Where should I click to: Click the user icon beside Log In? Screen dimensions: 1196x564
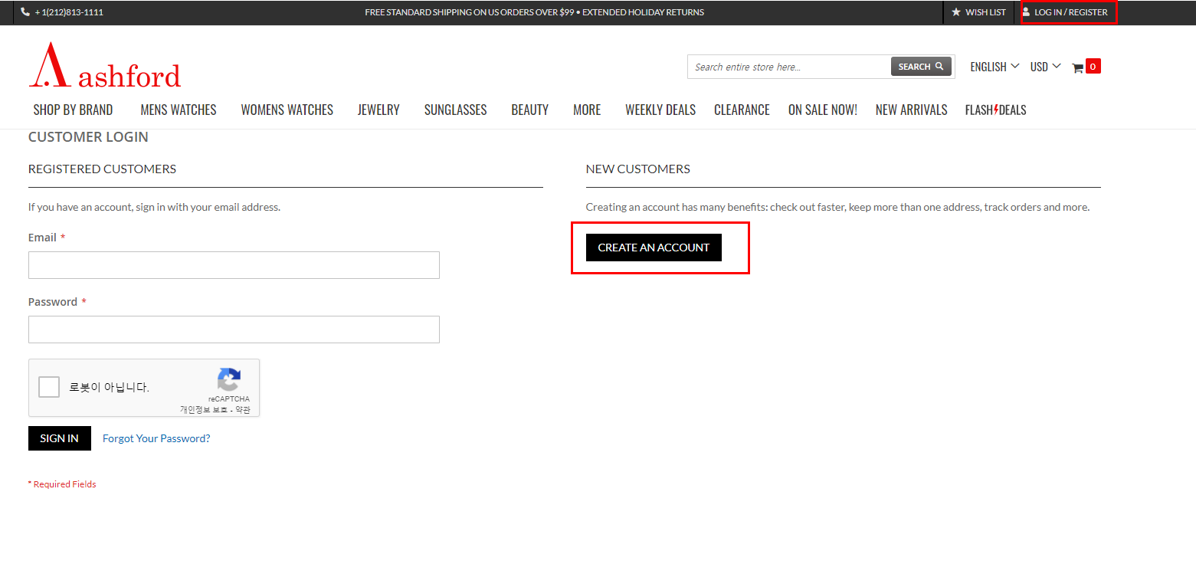1026,11
